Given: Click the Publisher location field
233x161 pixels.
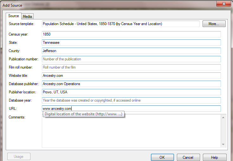Looking at the screenshot, I should [x=131, y=92].
